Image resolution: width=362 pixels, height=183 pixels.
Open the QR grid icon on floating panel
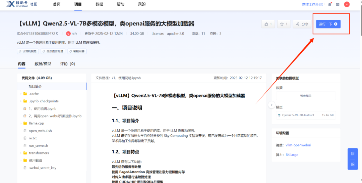(x=353, y=164)
